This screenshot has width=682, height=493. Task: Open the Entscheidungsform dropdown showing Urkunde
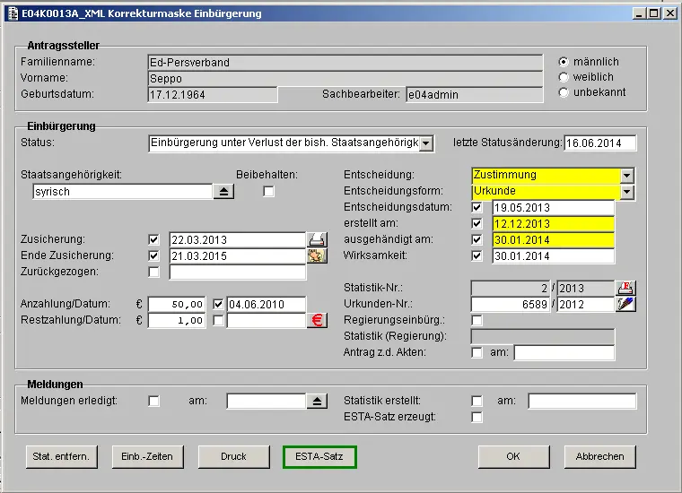[x=626, y=192]
